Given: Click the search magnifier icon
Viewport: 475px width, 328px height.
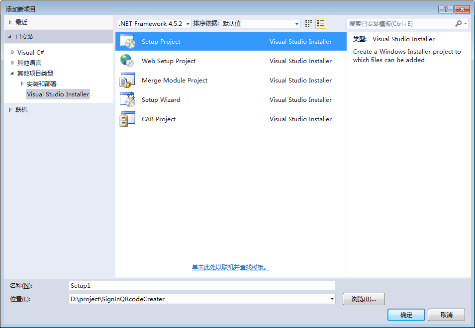Looking at the screenshot, I should click(x=459, y=23).
